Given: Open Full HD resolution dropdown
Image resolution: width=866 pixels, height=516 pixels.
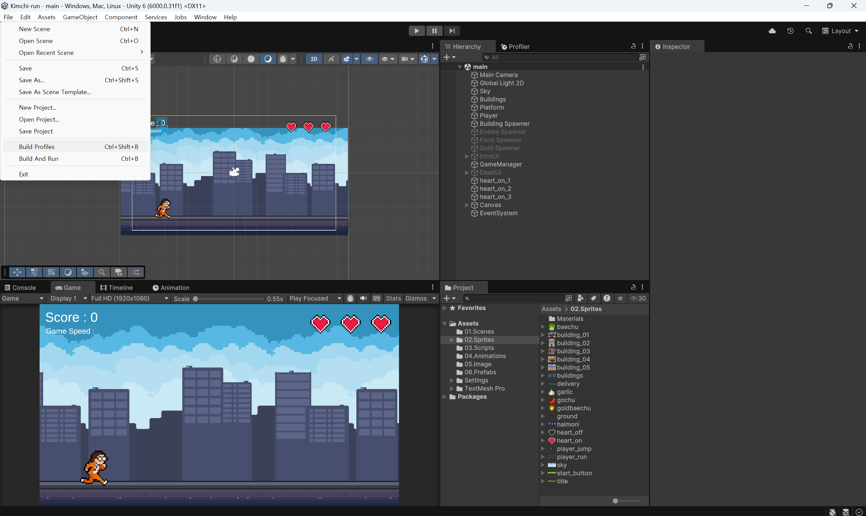Looking at the screenshot, I should (130, 298).
